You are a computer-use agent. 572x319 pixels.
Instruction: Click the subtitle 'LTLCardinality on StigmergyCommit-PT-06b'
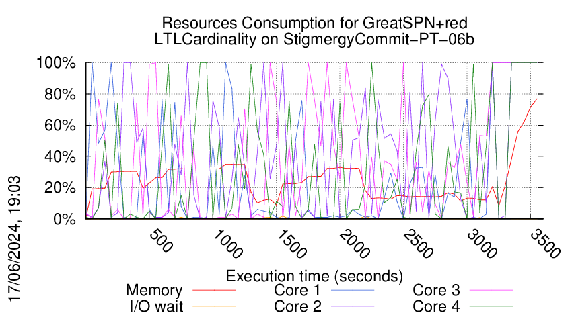(x=314, y=40)
